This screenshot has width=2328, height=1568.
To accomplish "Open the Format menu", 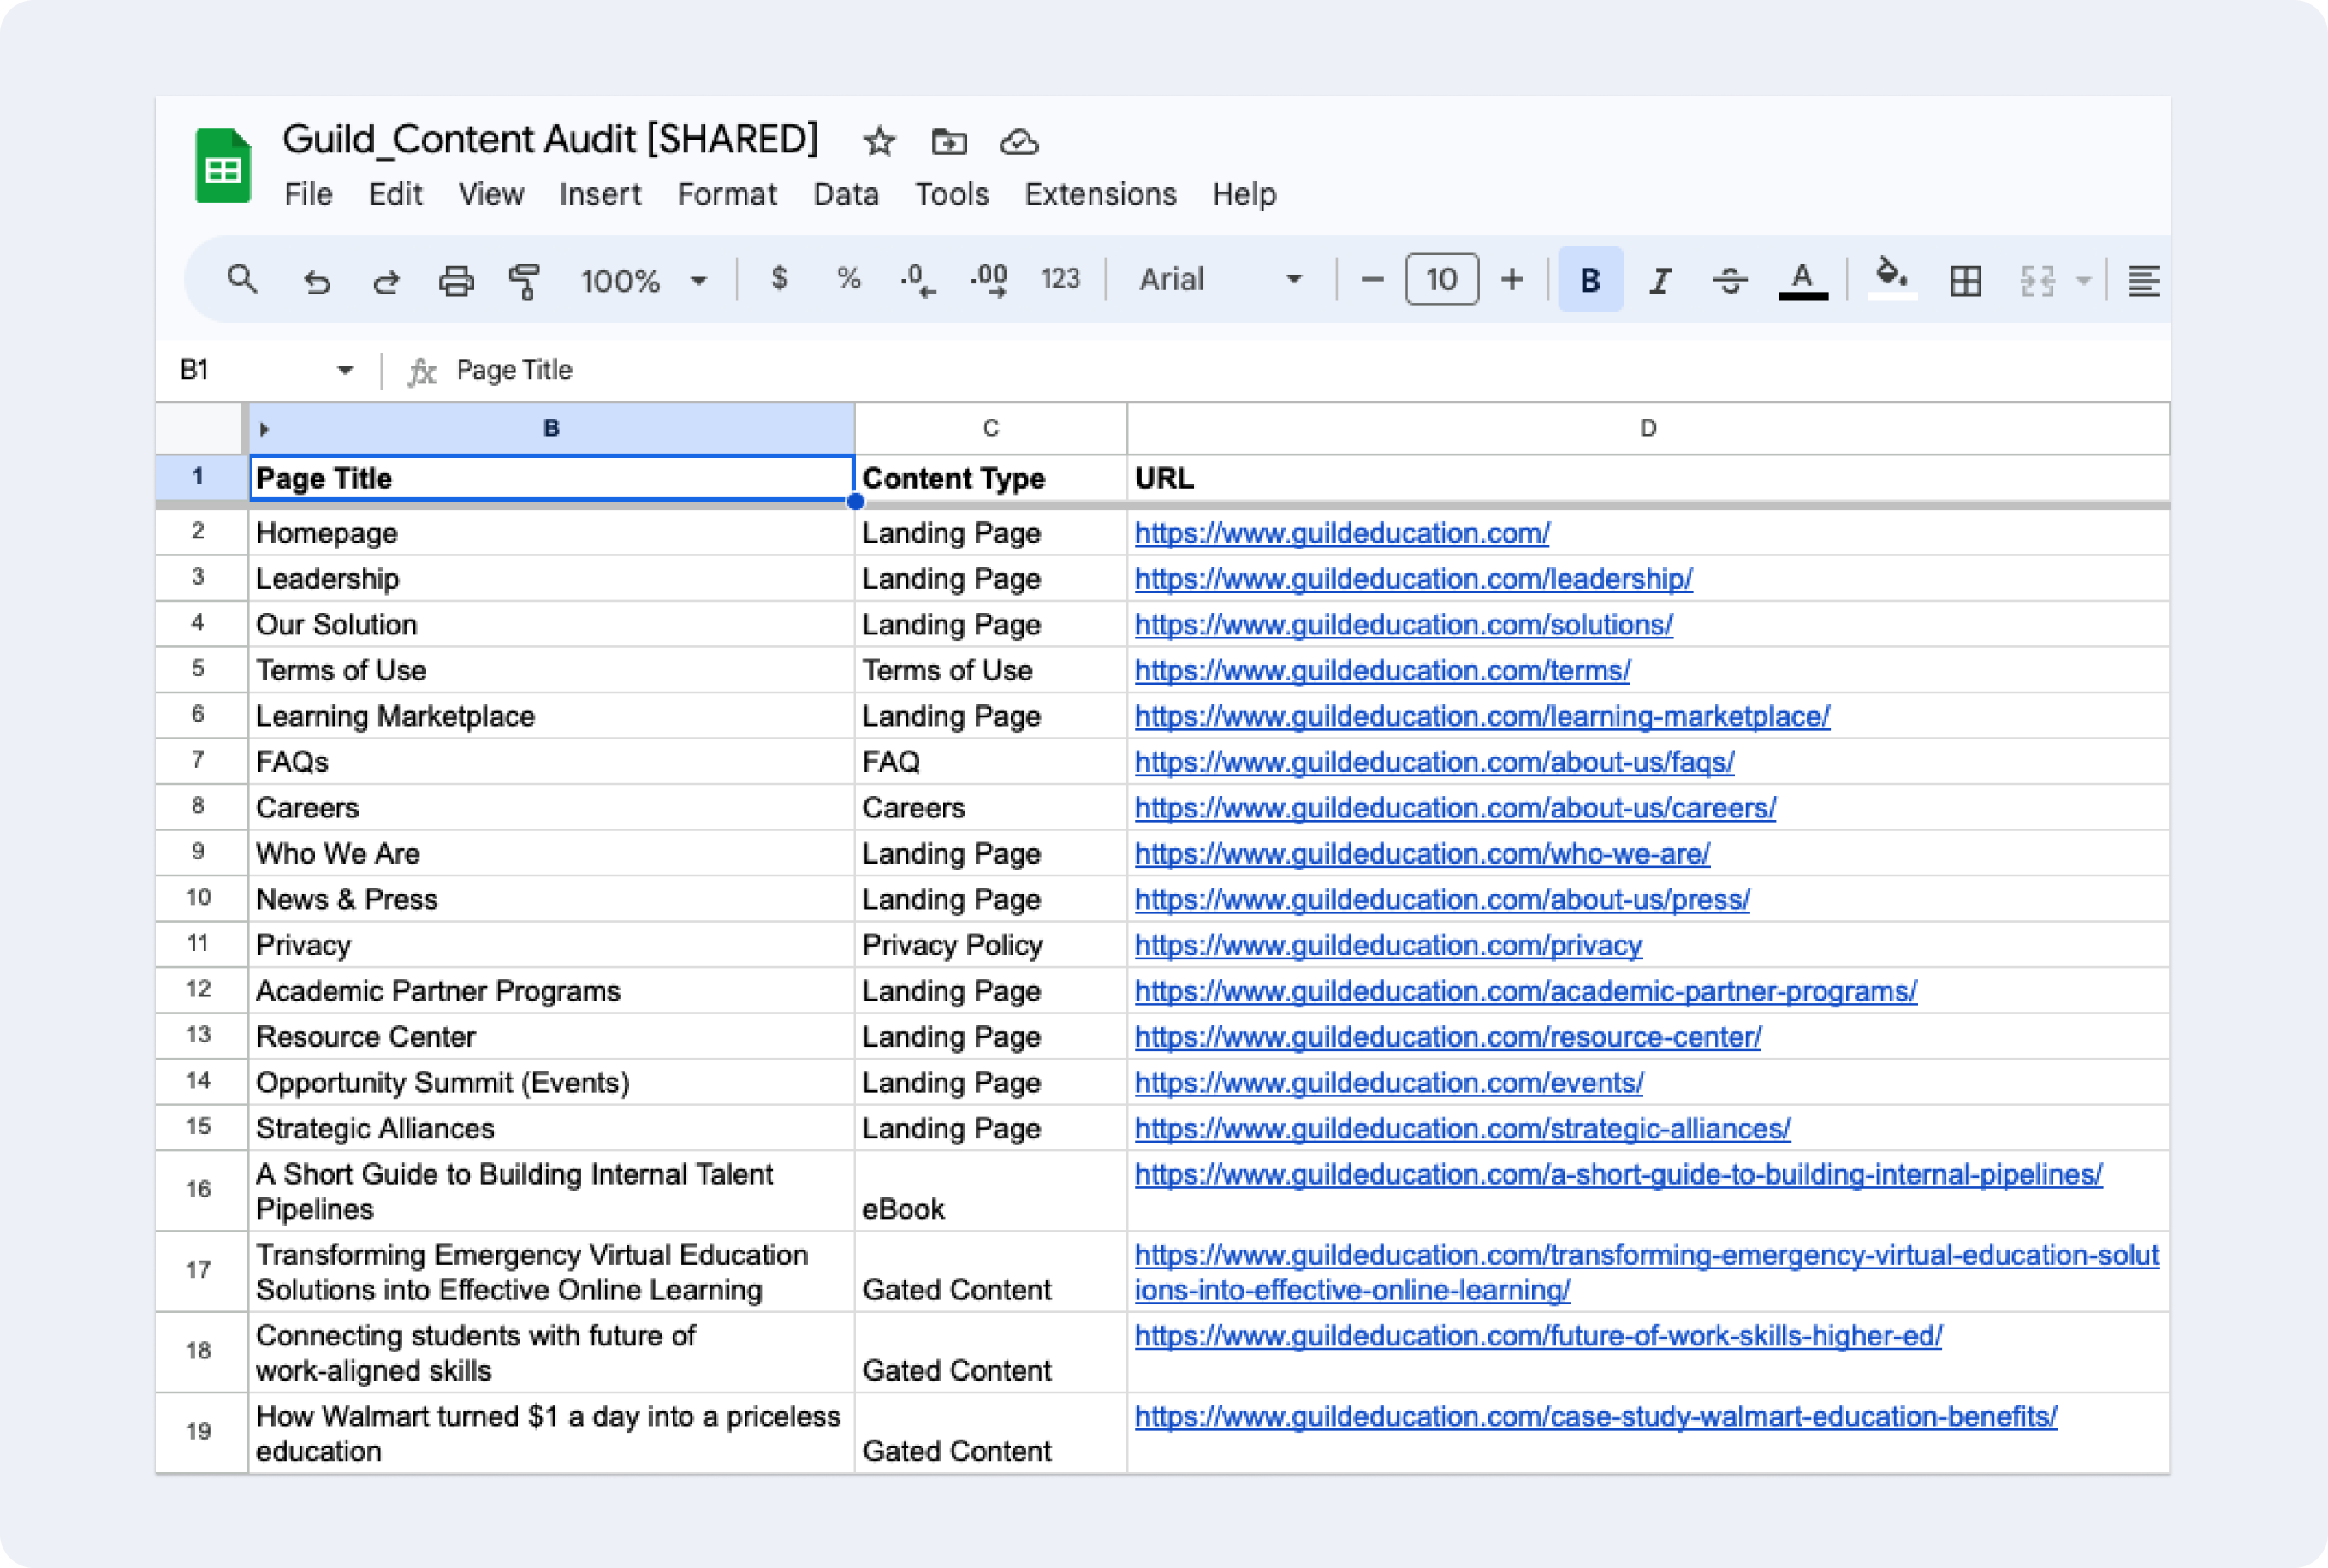I will click(727, 194).
